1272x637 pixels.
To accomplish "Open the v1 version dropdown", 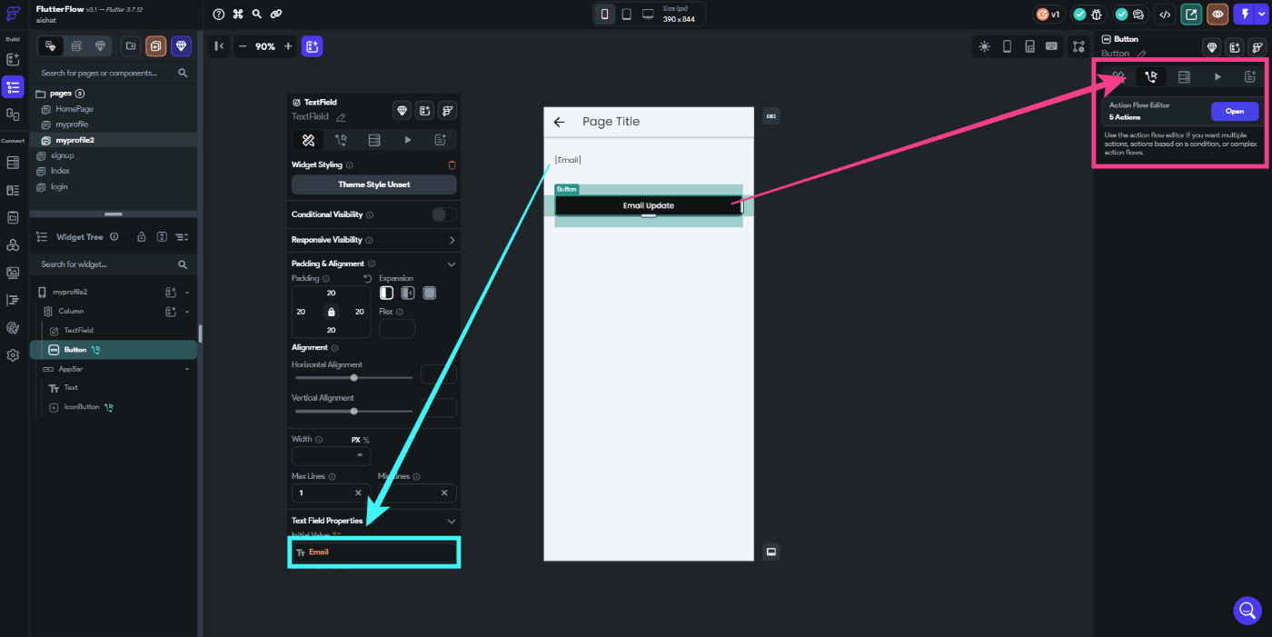I will 1048,14.
